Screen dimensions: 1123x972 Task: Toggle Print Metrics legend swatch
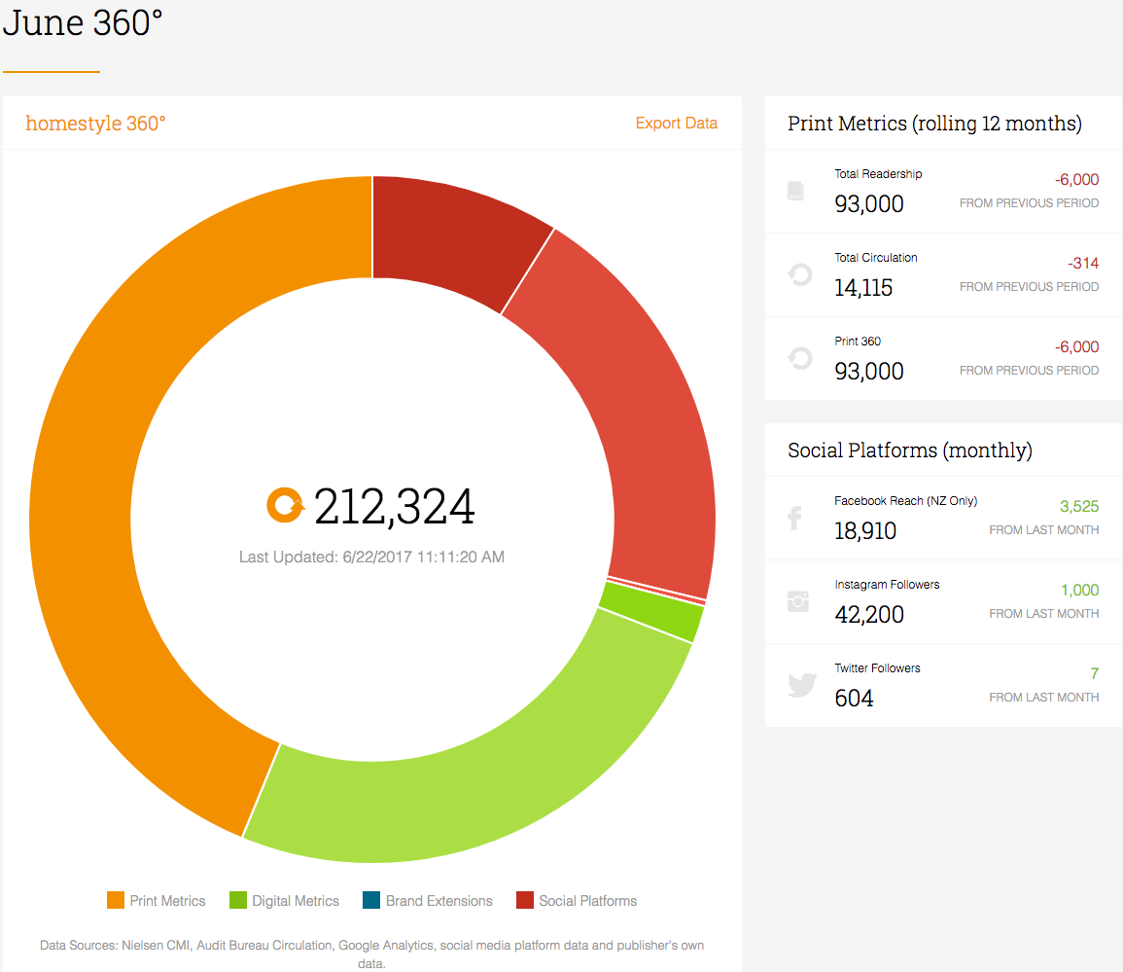pyautogui.click(x=116, y=900)
